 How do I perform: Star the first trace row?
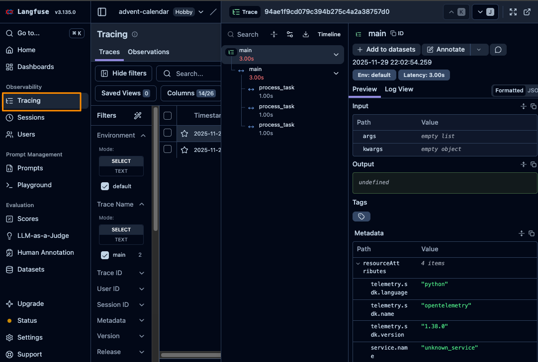(x=184, y=134)
